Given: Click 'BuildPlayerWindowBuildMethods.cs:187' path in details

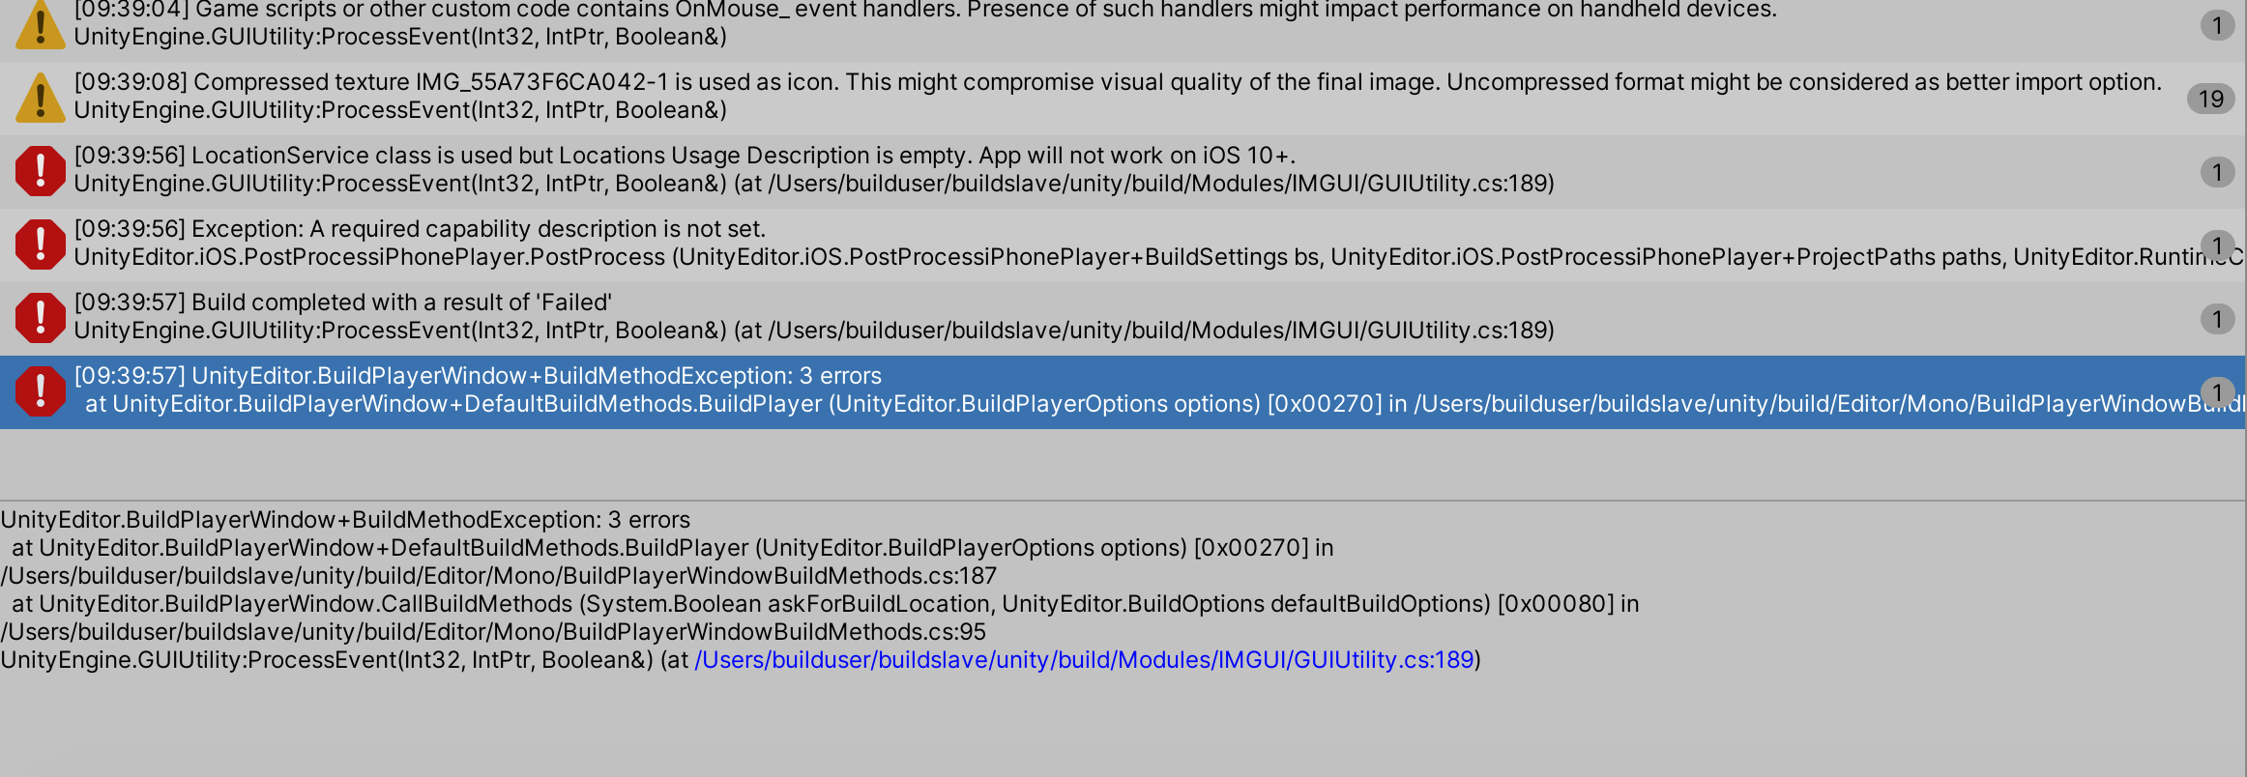Looking at the screenshot, I should coord(499,576).
